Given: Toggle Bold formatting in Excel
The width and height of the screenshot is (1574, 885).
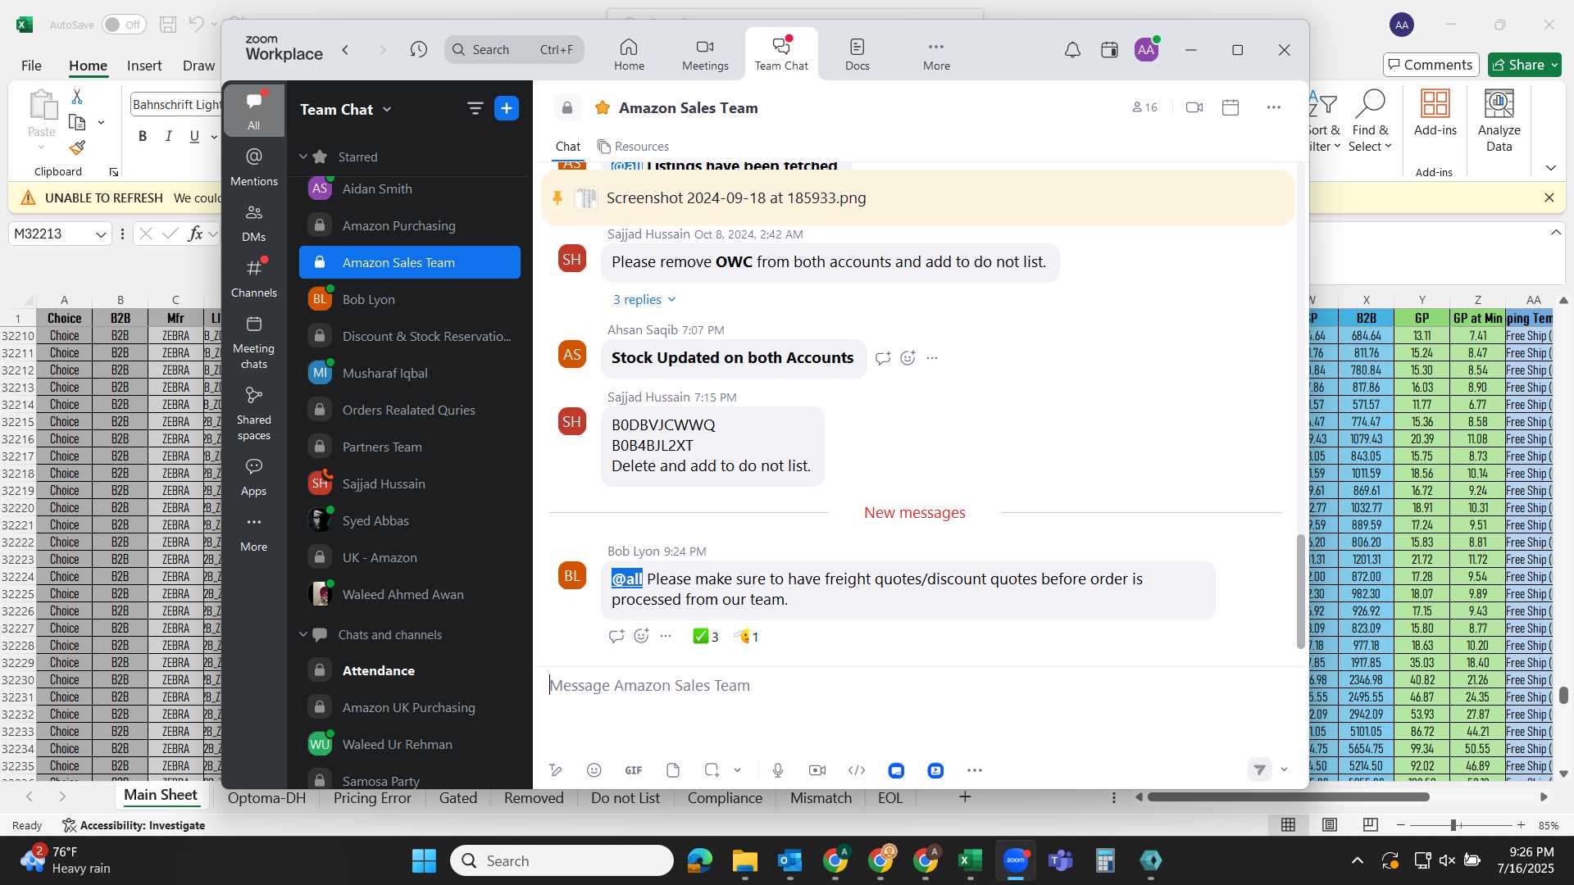Looking at the screenshot, I should [143, 136].
